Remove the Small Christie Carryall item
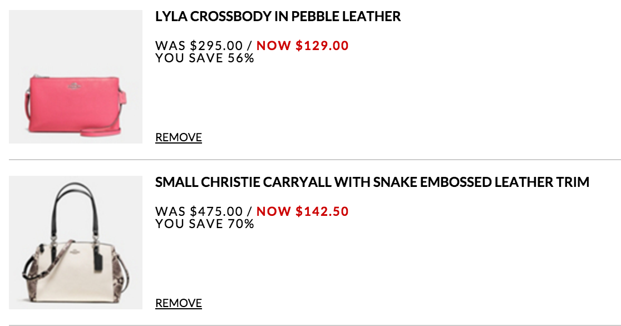Screen dimensions: 621x326 [x=178, y=303]
